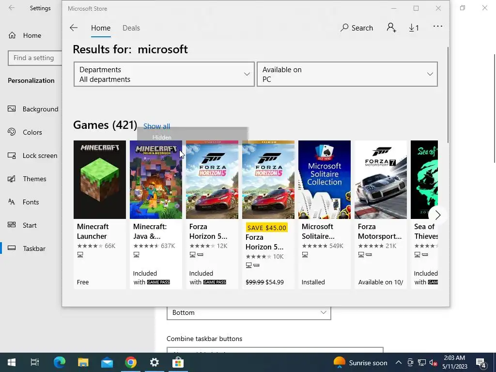Screen dimensions: 496x372
Task: Expand the Departments dropdown
Action: point(164,74)
